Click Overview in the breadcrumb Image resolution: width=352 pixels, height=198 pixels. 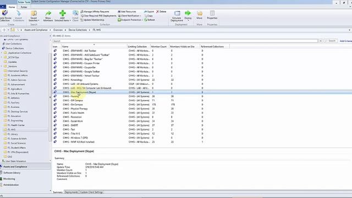coord(58,30)
